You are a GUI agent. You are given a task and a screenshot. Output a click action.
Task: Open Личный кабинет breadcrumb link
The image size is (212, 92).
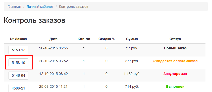(40, 7)
